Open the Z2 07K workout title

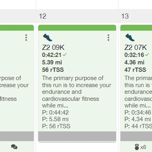click(x=136, y=47)
